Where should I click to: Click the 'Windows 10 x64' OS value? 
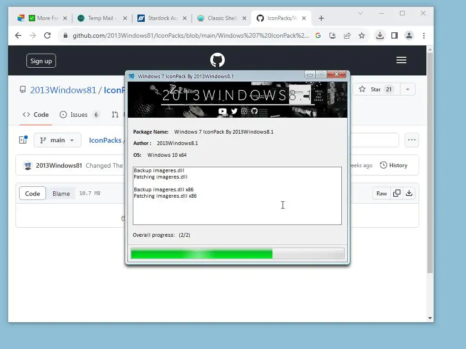[x=167, y=155]
